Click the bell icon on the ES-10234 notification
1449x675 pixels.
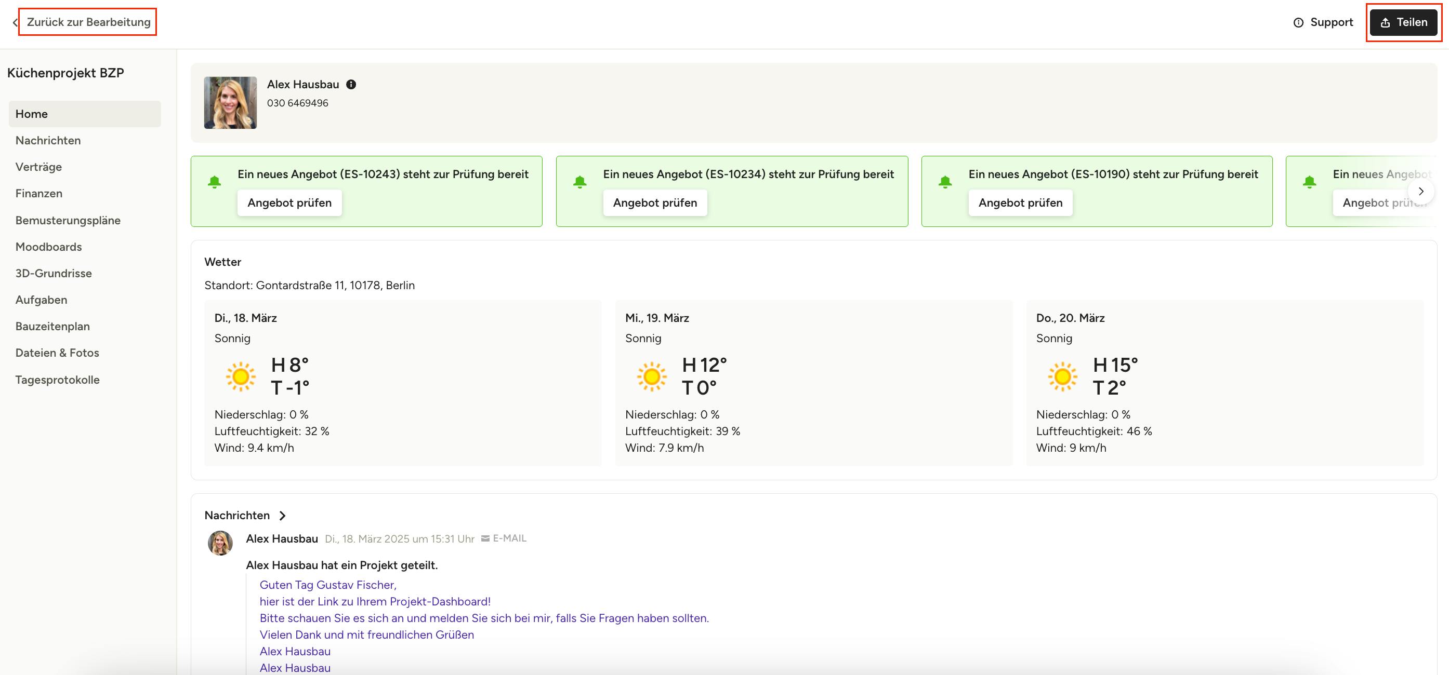[580, 182]
